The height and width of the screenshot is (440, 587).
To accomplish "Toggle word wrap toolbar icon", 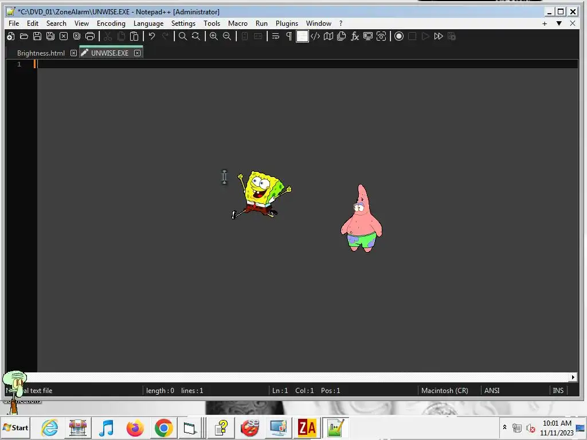I will click(276, 36).
